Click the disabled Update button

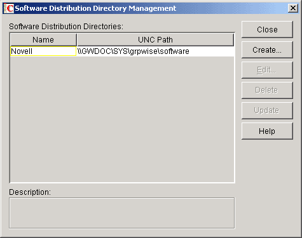(267, 110)
